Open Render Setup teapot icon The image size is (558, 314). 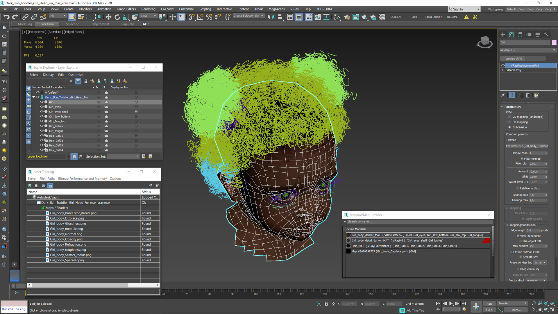[x=347, y=17]
